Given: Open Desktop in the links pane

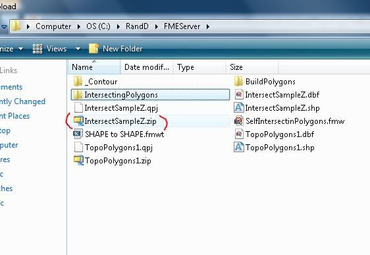Looking at the screenshot, I should (x=5, y=130).
